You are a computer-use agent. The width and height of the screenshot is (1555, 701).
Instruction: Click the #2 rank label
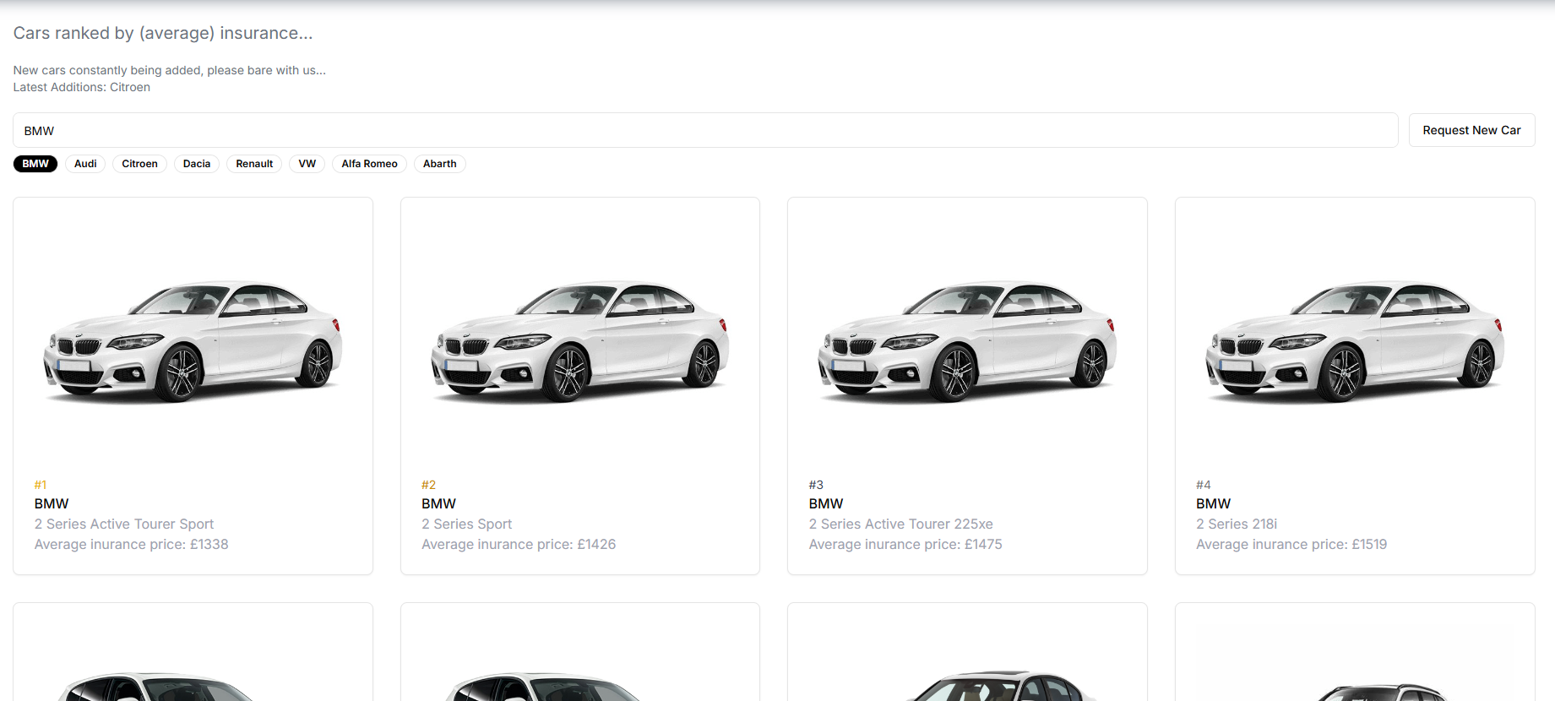[x=429, y=485]
